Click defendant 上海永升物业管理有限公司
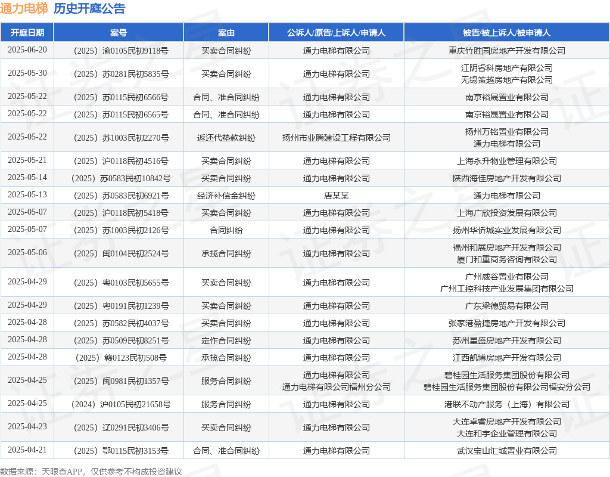The height and width of the screenshot is (477, 610). point(506,161)
